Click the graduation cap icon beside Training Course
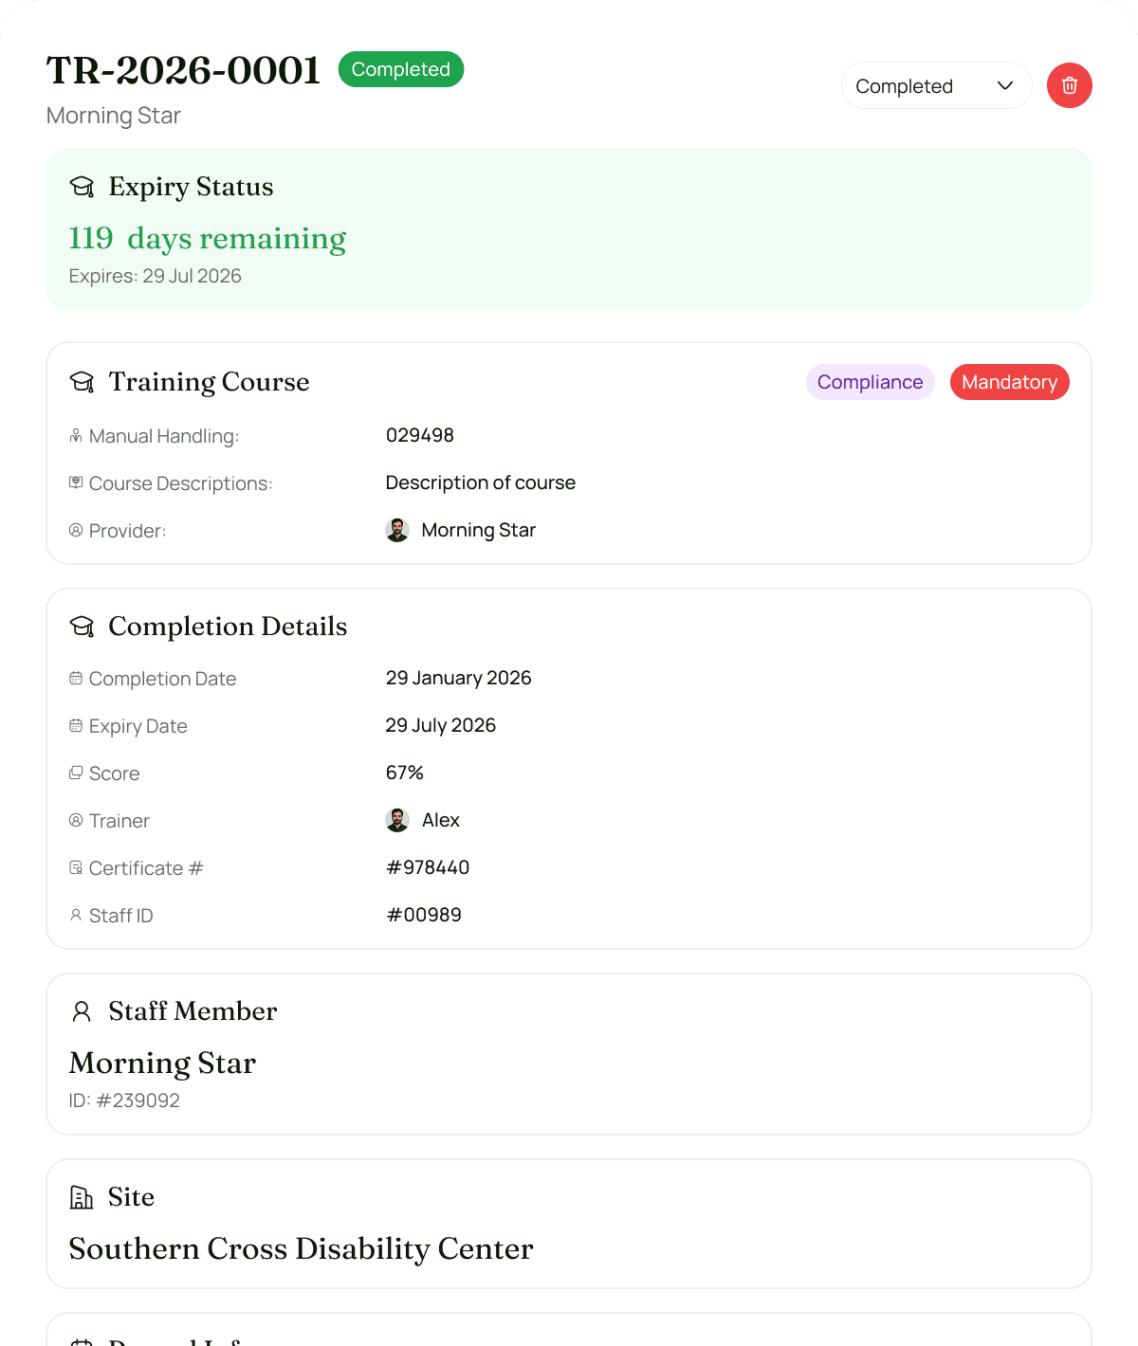1138x1346 pixels. point(82,382)
